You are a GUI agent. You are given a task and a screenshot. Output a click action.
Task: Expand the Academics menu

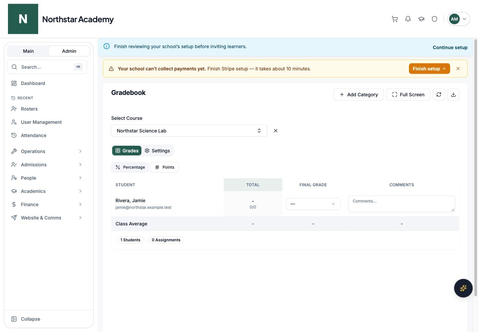point(47,191)
